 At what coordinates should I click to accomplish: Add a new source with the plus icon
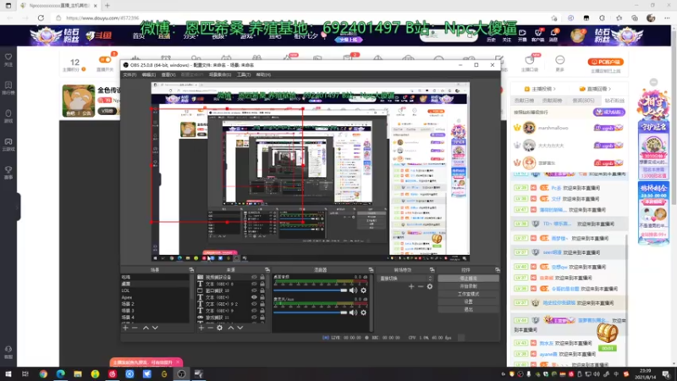tap(201, 328)
